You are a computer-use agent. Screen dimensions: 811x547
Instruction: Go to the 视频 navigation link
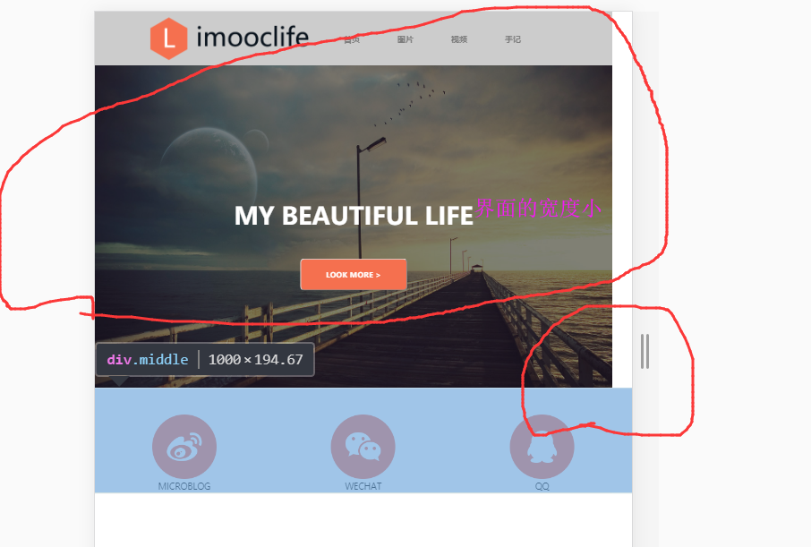(x=459, y=39)
